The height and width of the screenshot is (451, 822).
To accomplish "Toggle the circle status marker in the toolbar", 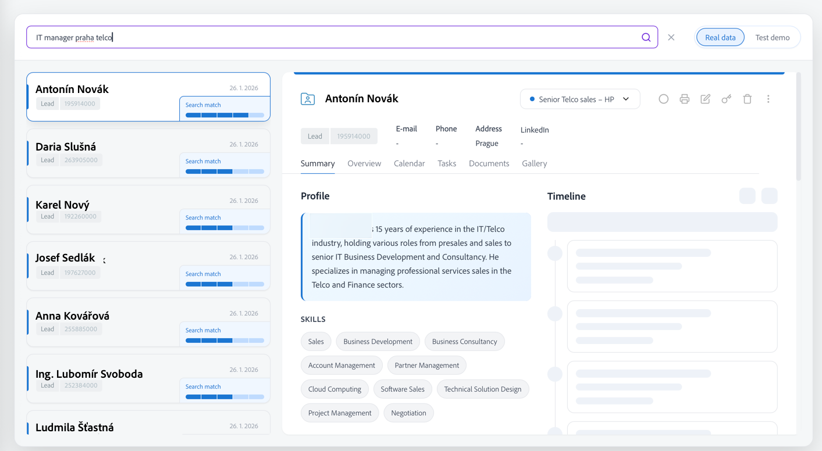I will (663, 99).
